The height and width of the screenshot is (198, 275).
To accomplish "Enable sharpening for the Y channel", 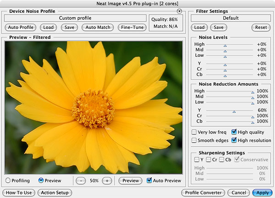I will (197, 160).
